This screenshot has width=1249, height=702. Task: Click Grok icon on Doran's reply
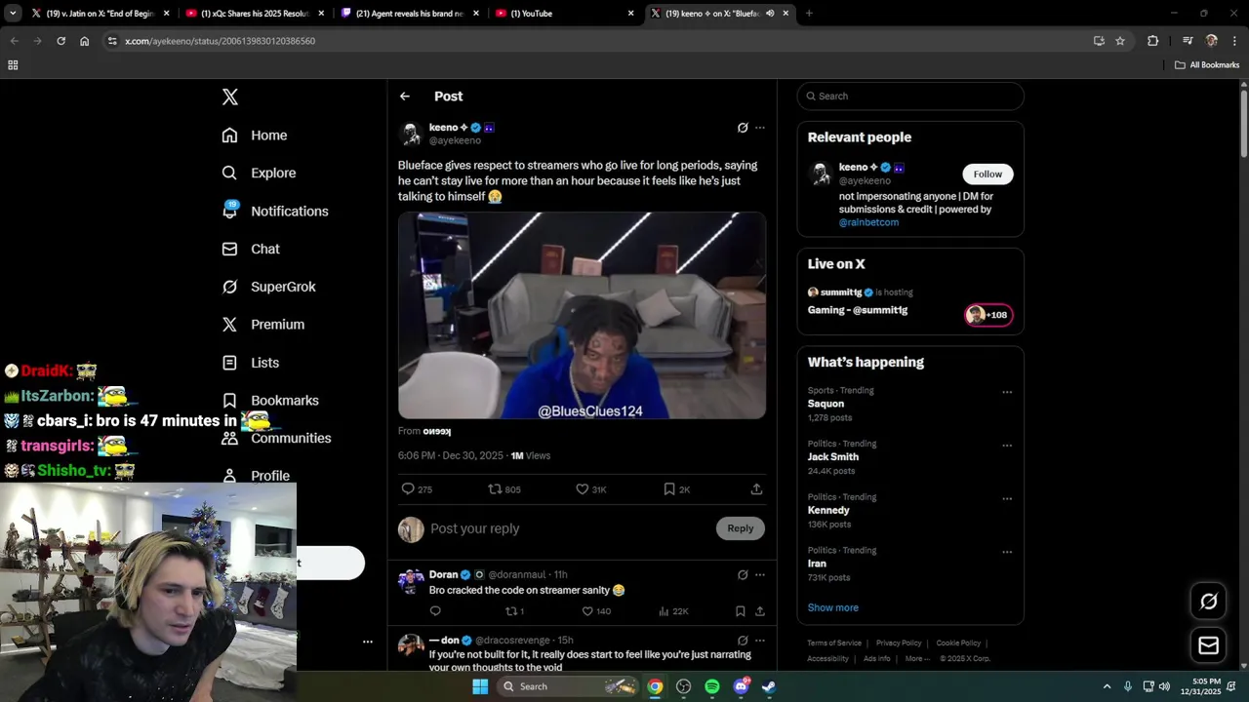(743, 575)
